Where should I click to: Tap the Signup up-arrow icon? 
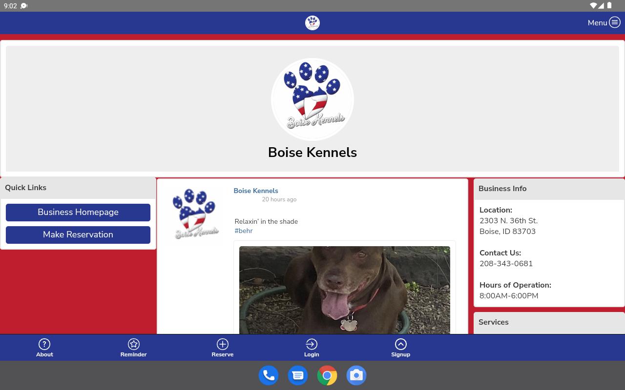coord(400,344)
